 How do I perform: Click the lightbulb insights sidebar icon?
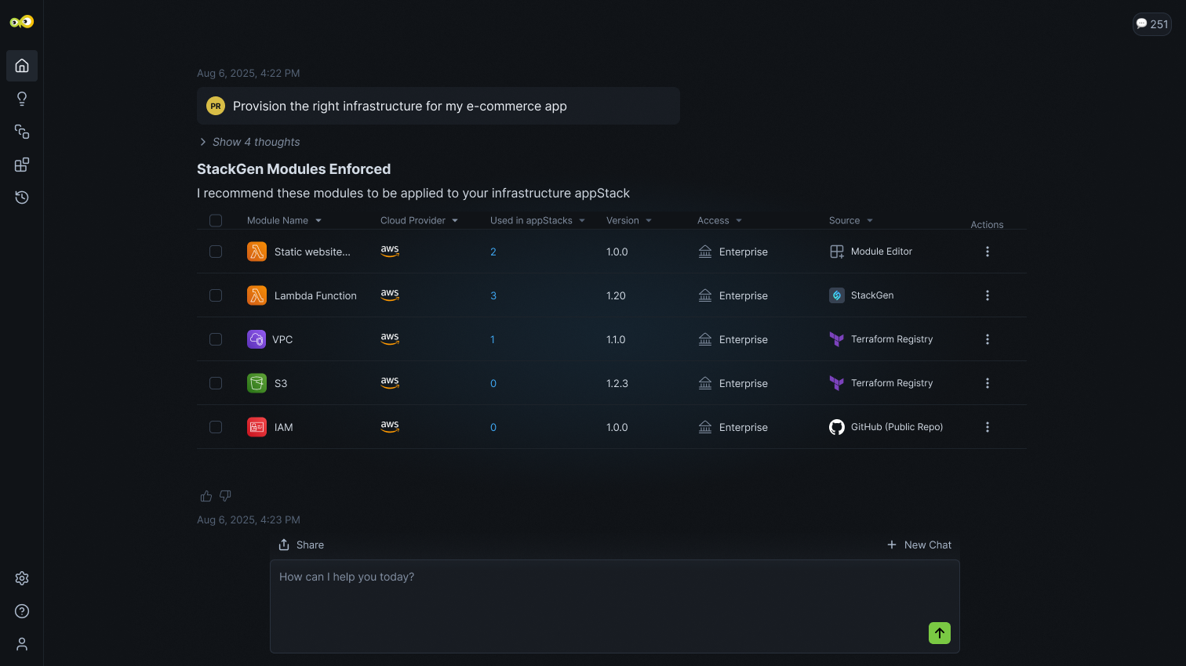[x=22, y=99]
